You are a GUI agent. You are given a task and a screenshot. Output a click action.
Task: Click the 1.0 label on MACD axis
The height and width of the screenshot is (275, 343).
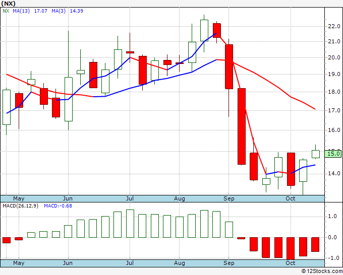coord(332,217)
